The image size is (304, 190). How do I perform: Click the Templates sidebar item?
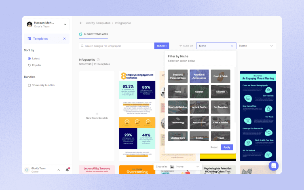(46, 38)
